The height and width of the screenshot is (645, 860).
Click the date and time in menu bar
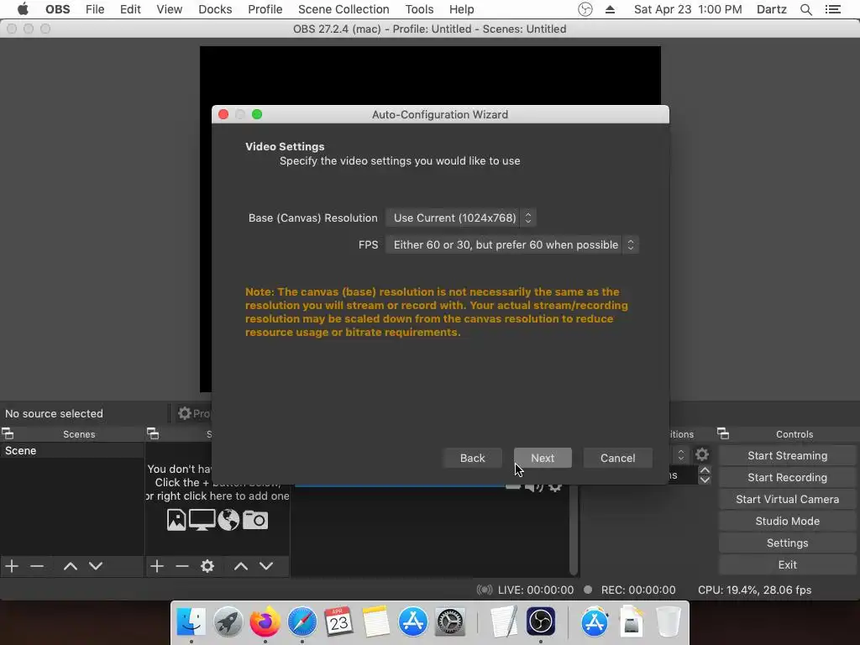coord(688,9)
